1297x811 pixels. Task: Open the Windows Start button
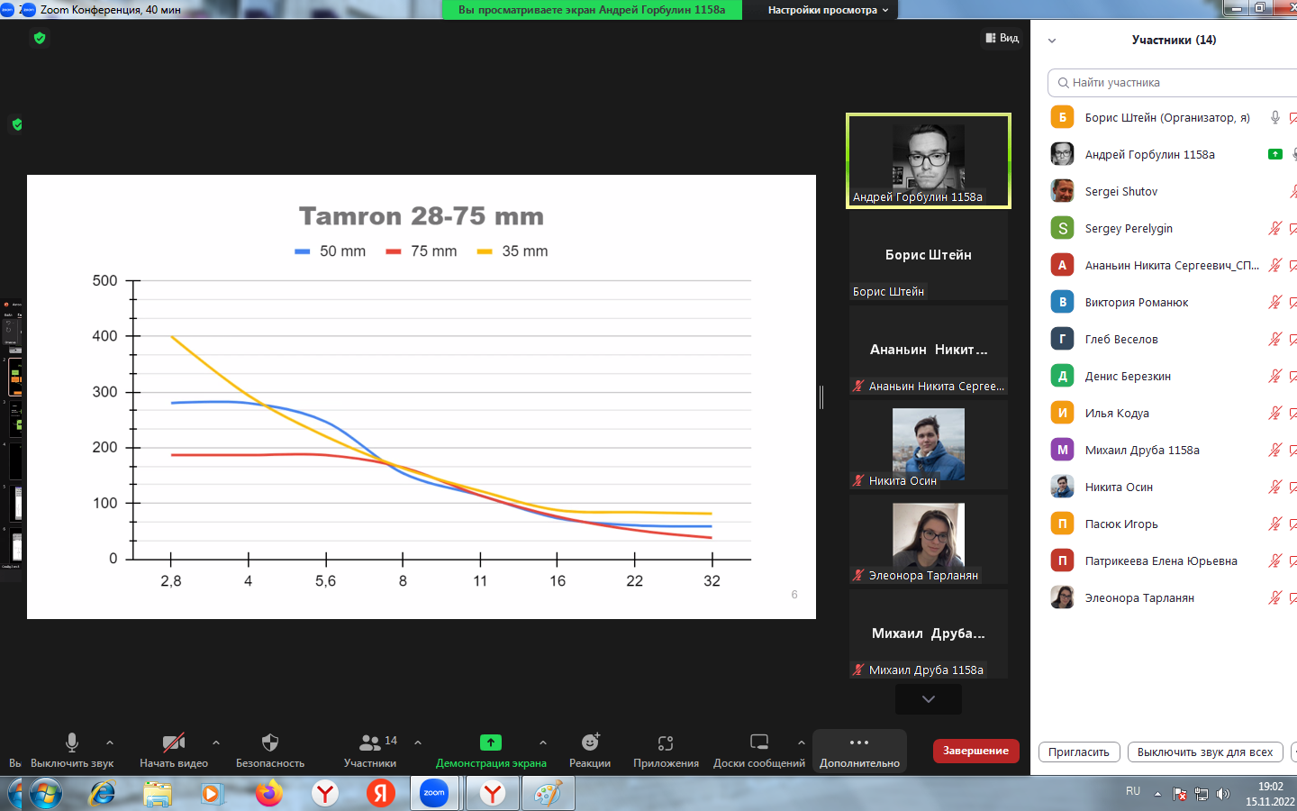(46, 794)
